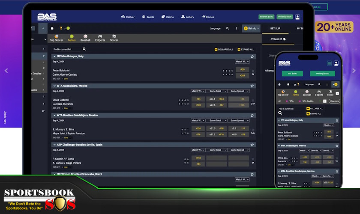Favorite ITF Men Bologna with star on laptop
The width and height of the screenshot is (360, 214).
pos(252,56)
